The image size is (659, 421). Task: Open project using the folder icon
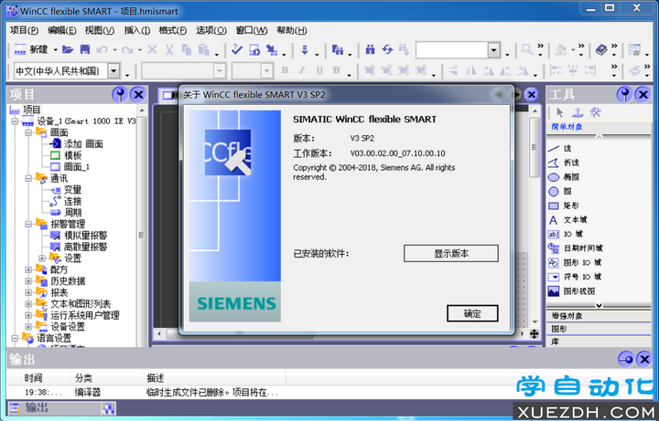click(x=68, y=49)
